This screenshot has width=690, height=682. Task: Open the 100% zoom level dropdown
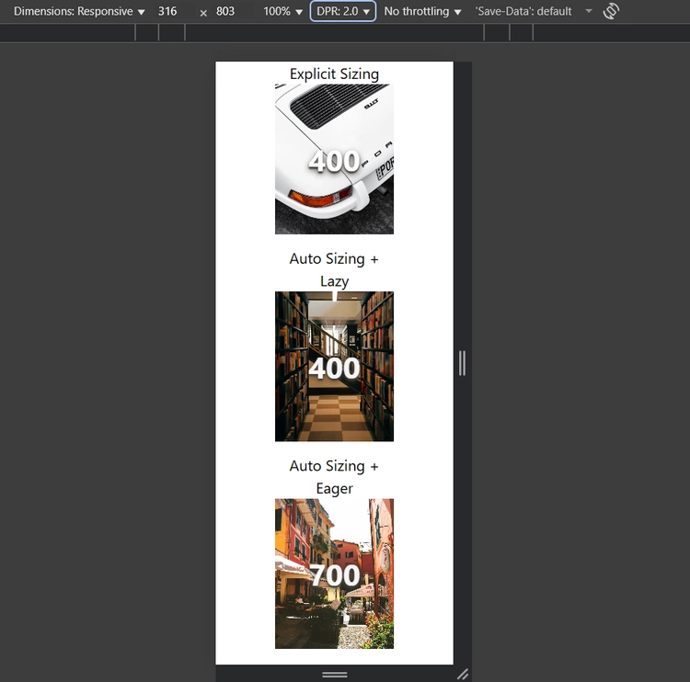point(282,12)
